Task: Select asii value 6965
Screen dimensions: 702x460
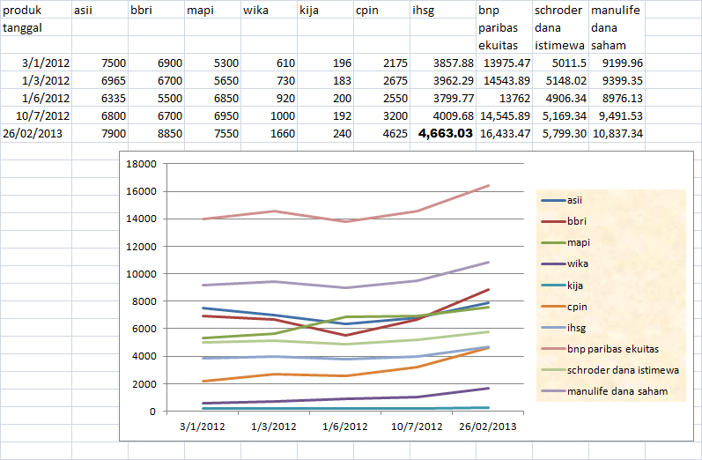Action: point(100,80)
